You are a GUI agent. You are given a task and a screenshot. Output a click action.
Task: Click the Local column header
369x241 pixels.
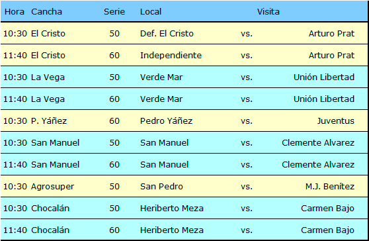tap(151, 11)
